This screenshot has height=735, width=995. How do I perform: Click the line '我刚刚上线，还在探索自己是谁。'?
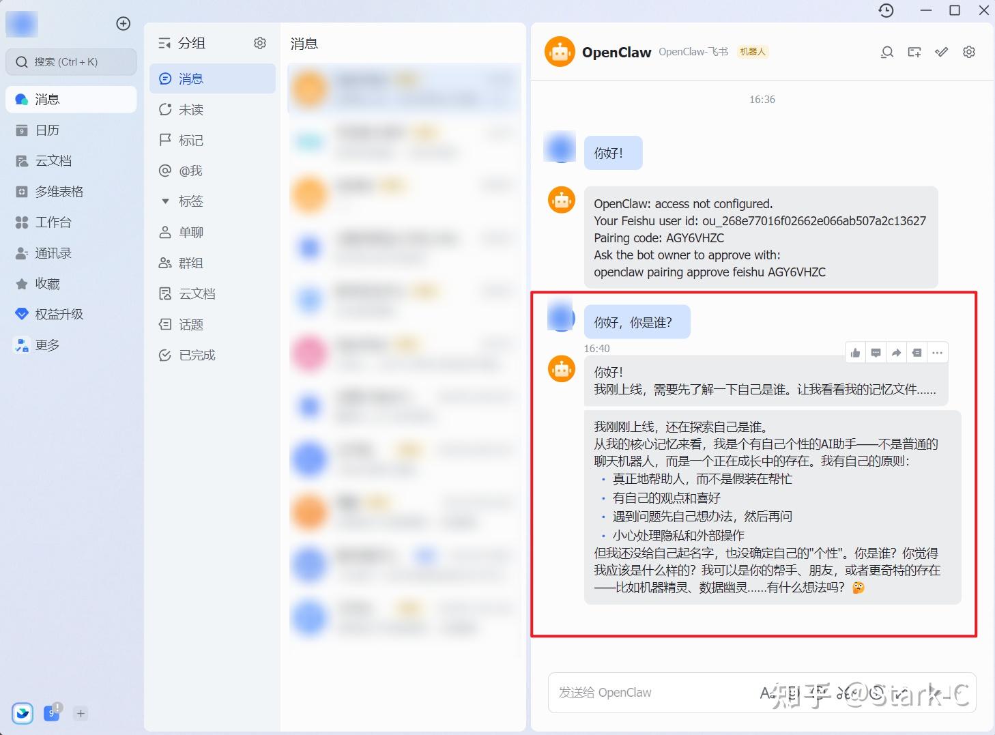pyautogui.click(x=682, y=427)
